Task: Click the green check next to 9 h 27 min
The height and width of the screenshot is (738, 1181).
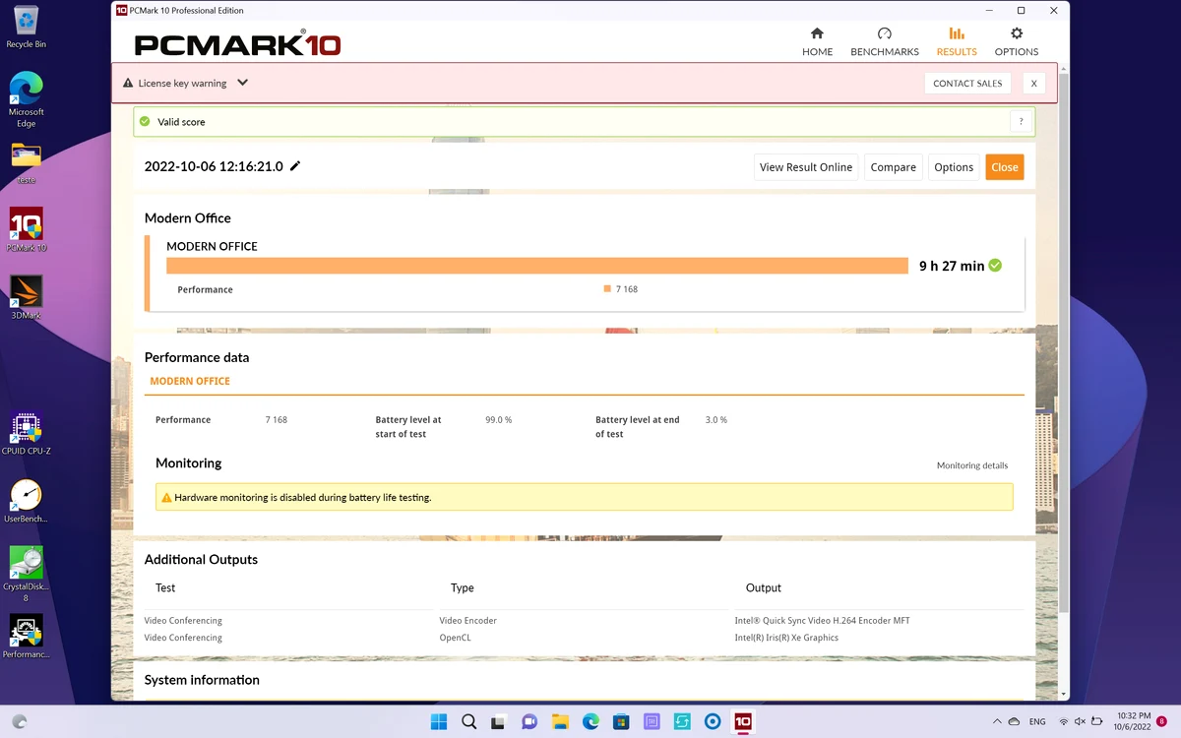Action: pos(995,266)
